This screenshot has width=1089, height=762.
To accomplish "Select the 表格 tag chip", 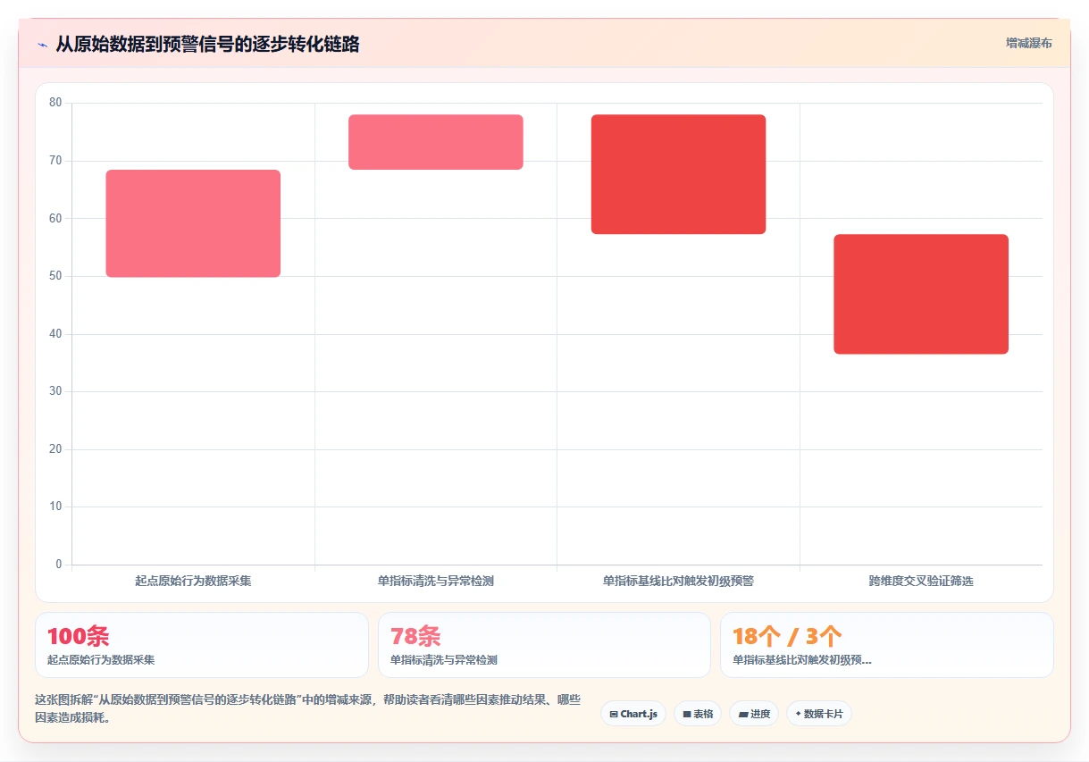I will click(x=698, y=714).
